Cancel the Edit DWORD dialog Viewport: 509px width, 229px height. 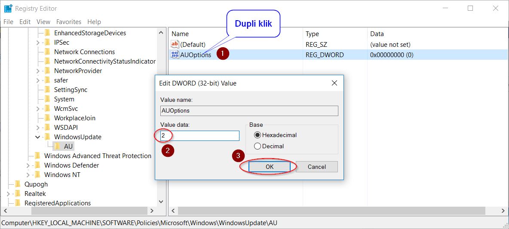coord(316,167)
